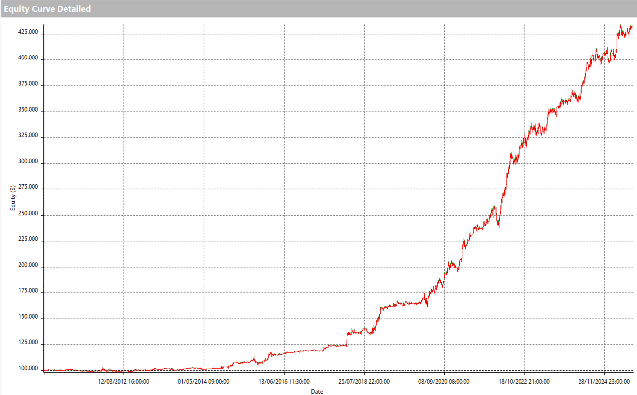The height and width of the screenshot is (395, 637).
Task: Select the 12/03/2012 16:00:00 date label
Action: pyautogui.click(x=124, y=382)
